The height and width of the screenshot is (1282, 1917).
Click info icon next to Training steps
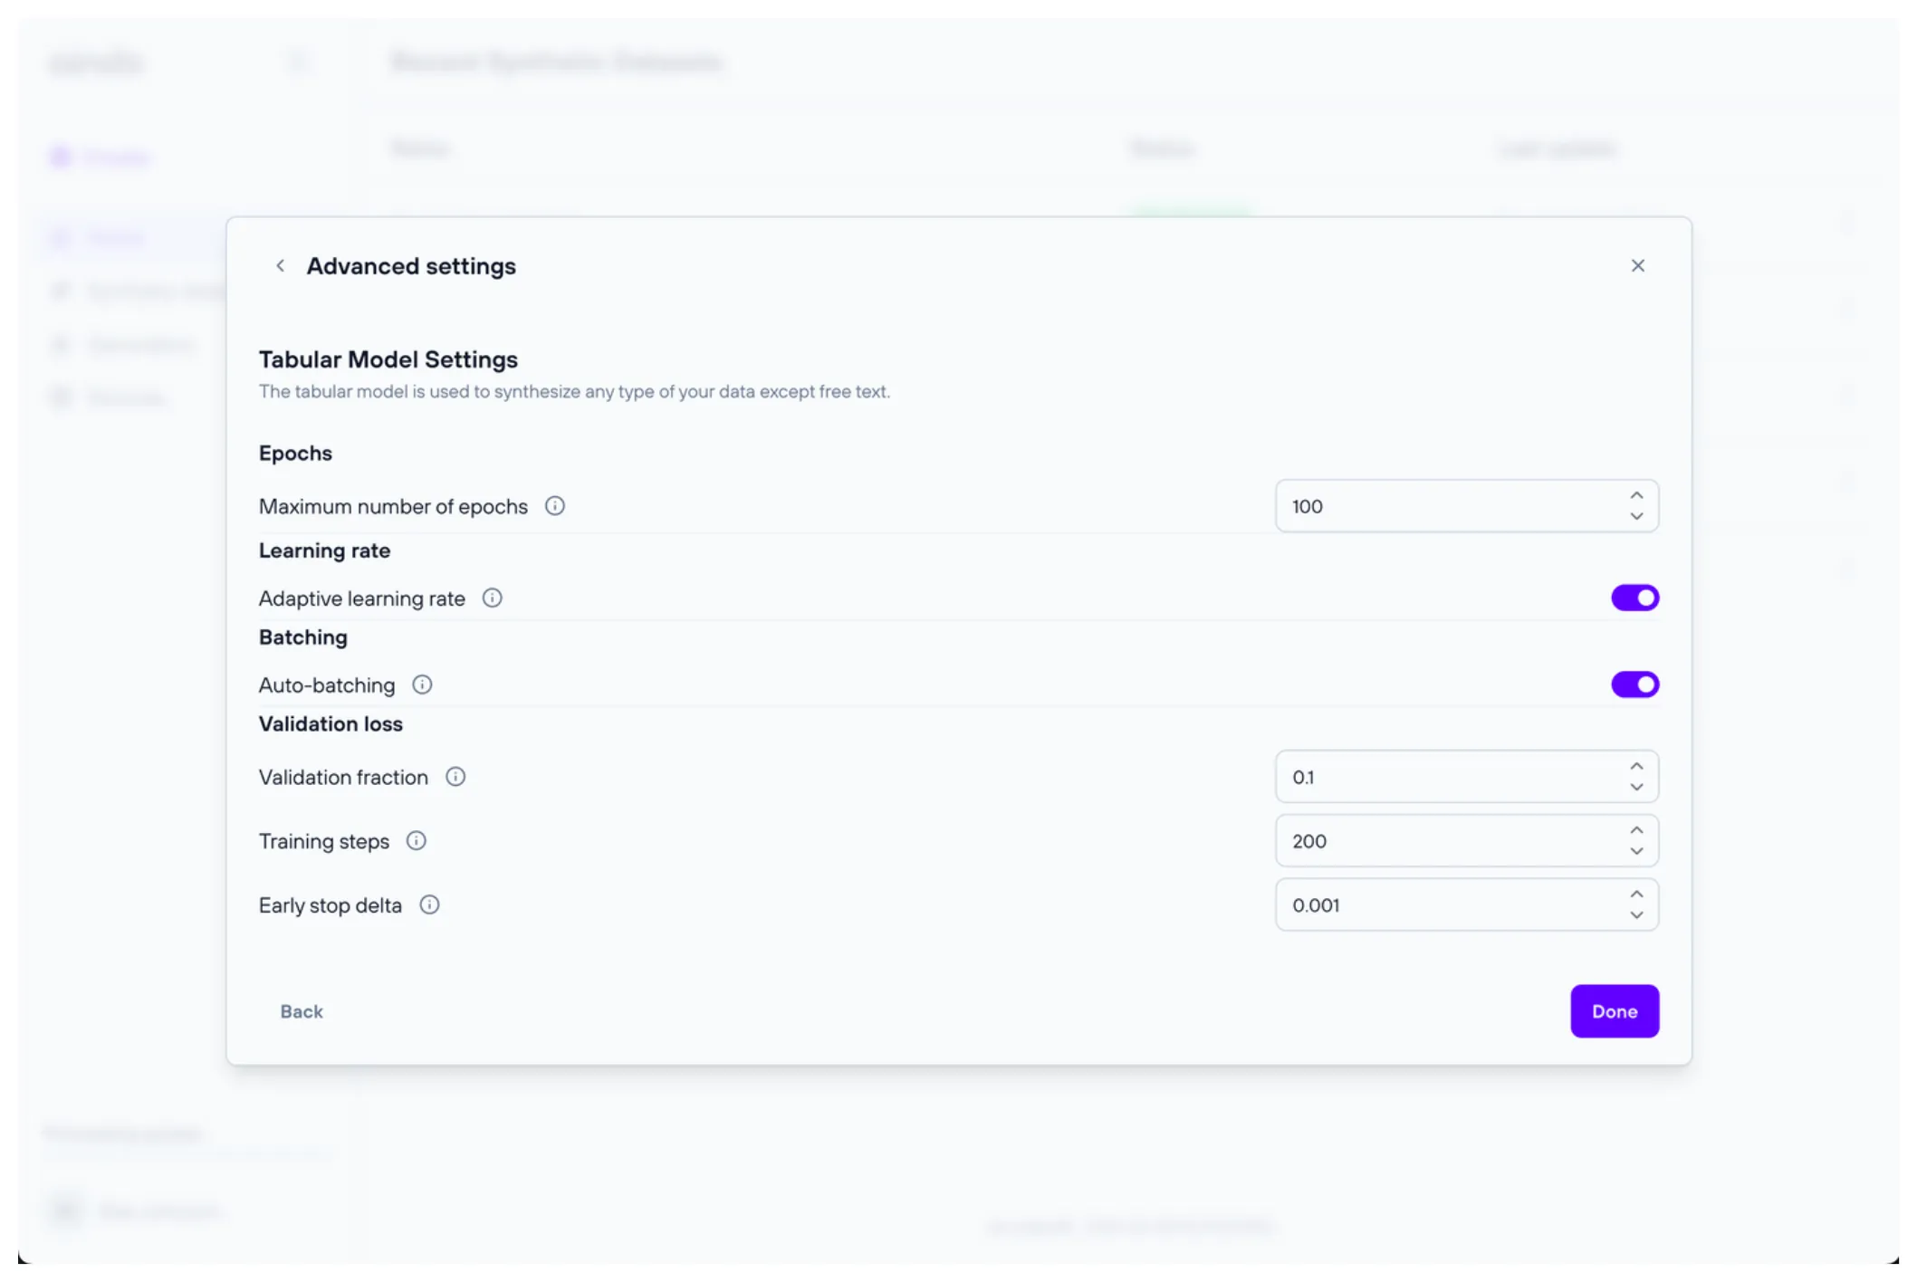point(416,841)
